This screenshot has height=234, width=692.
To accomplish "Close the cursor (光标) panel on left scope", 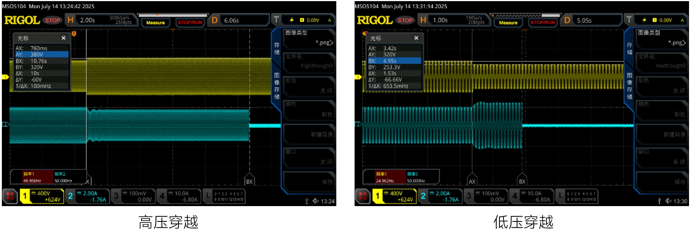I will (x=63, y=38).
